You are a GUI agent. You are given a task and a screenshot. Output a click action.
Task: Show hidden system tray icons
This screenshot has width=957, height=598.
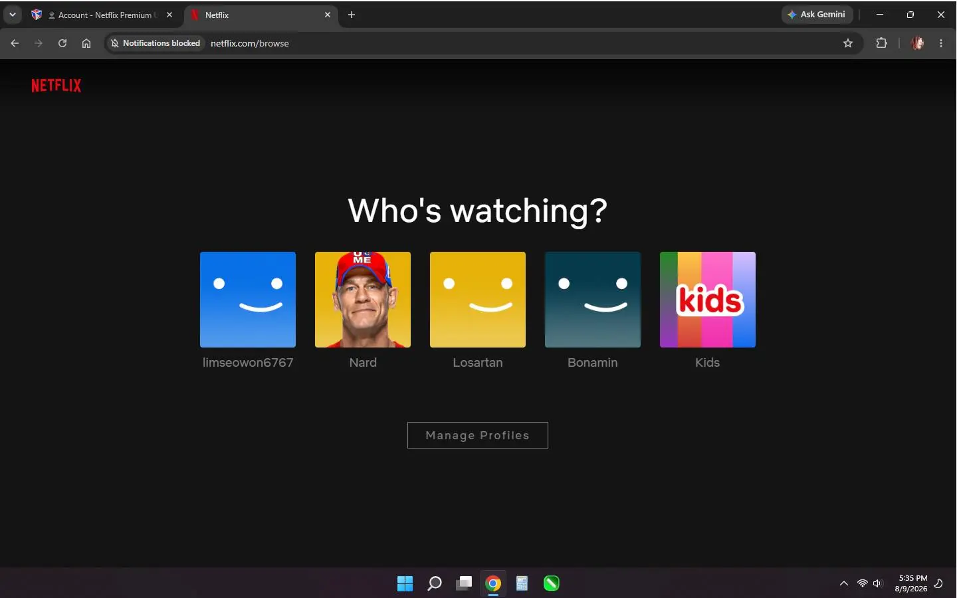844,583
